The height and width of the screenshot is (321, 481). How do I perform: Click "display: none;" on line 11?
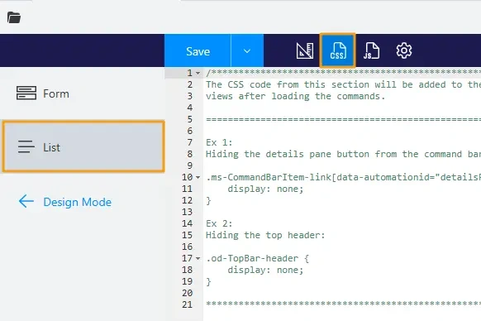point(265,189)
